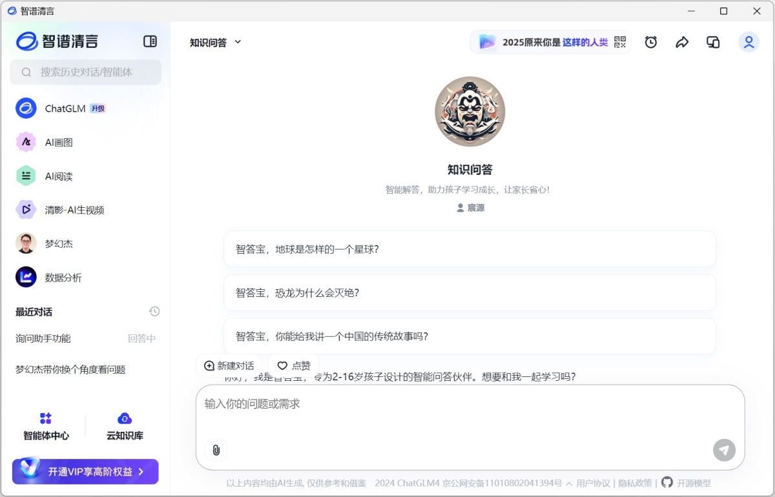The image size is (775, 497).
Task: Click 新建对话 to start new chat
Action: coord(229,365)
